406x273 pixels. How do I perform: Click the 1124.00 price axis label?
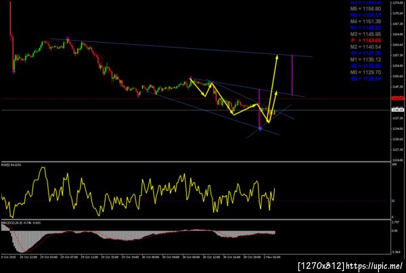coord(397,160)
